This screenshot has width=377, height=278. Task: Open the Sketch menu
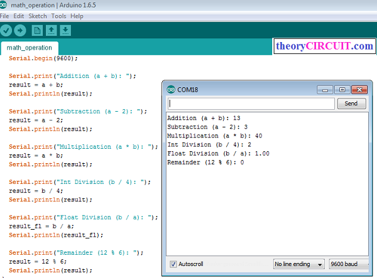[38, 16]
